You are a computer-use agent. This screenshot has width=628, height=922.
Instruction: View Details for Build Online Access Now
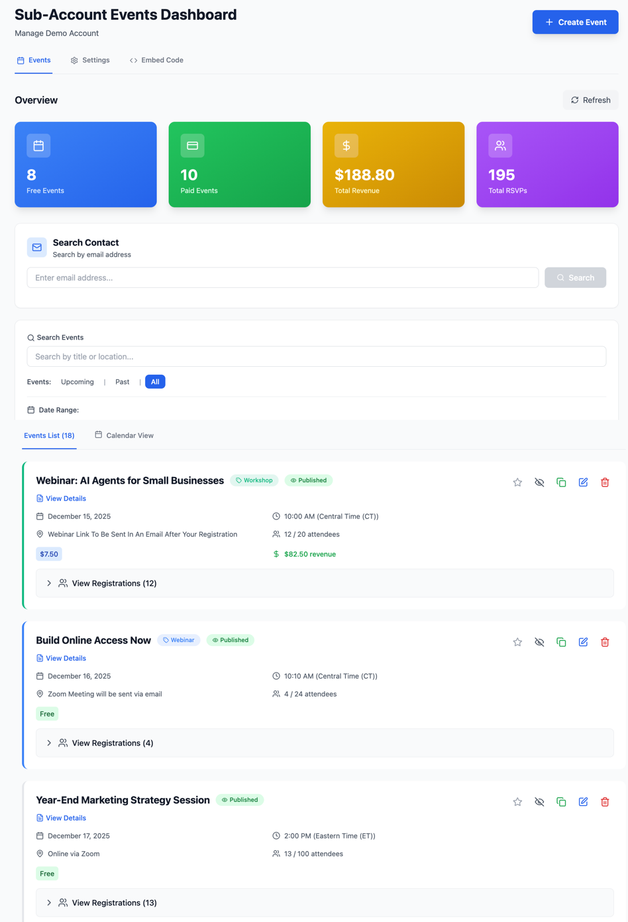click(61, 658)
